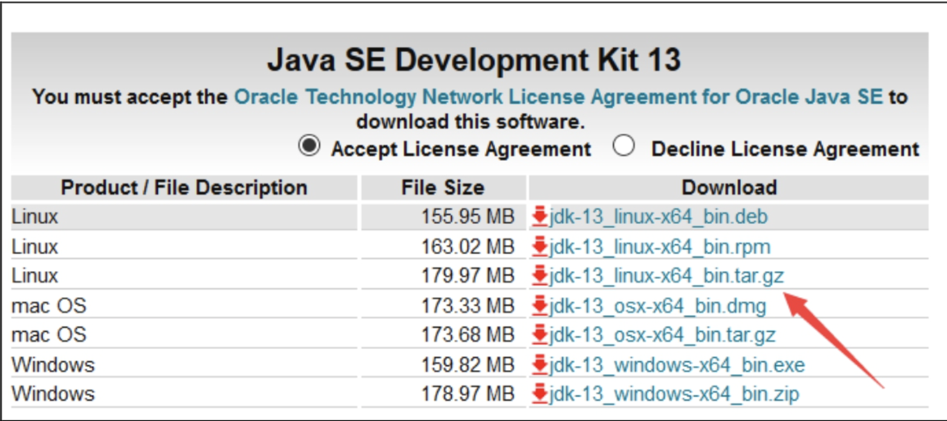Viewport: 947px width, 421px height.
Task: Open Oracle Technology Network License Agreement link
Action: pos(559,96)
